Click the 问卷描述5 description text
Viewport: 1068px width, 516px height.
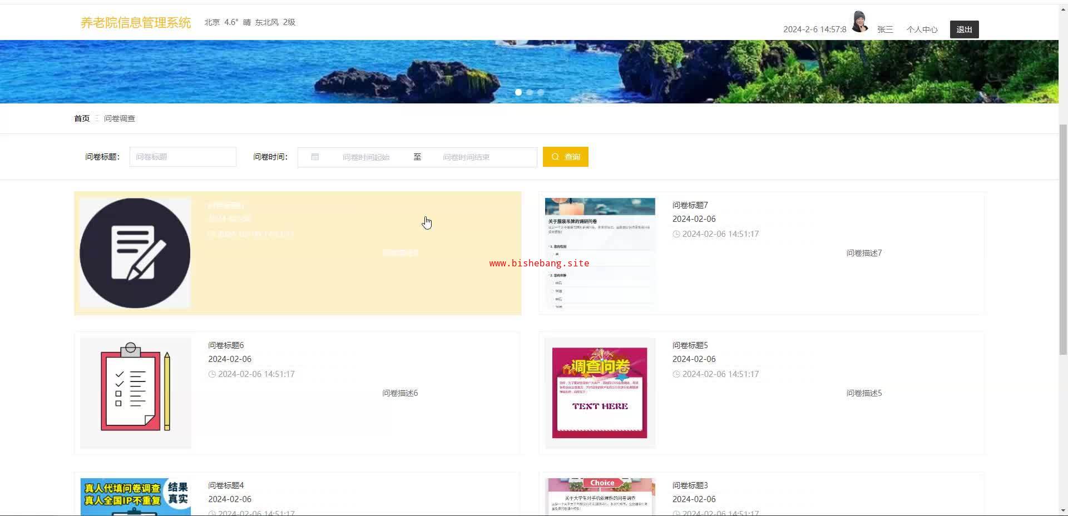864,393
